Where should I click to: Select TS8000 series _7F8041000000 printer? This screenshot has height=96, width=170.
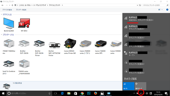24,67
